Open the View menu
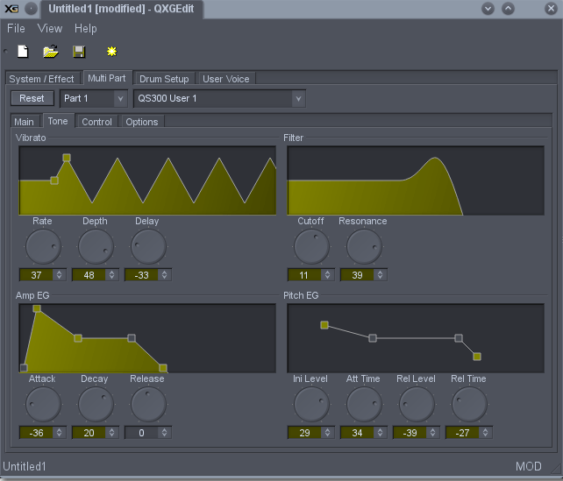 [50, 29]
